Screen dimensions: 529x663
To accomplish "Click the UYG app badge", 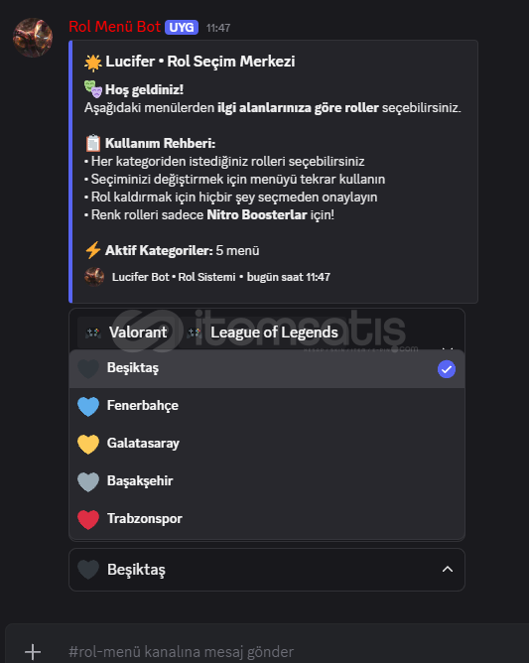I will tap(182, 28).
